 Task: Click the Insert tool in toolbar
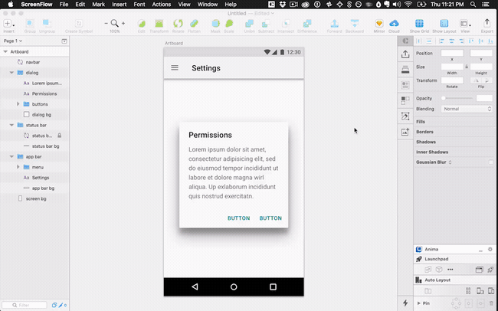[8, 25]
